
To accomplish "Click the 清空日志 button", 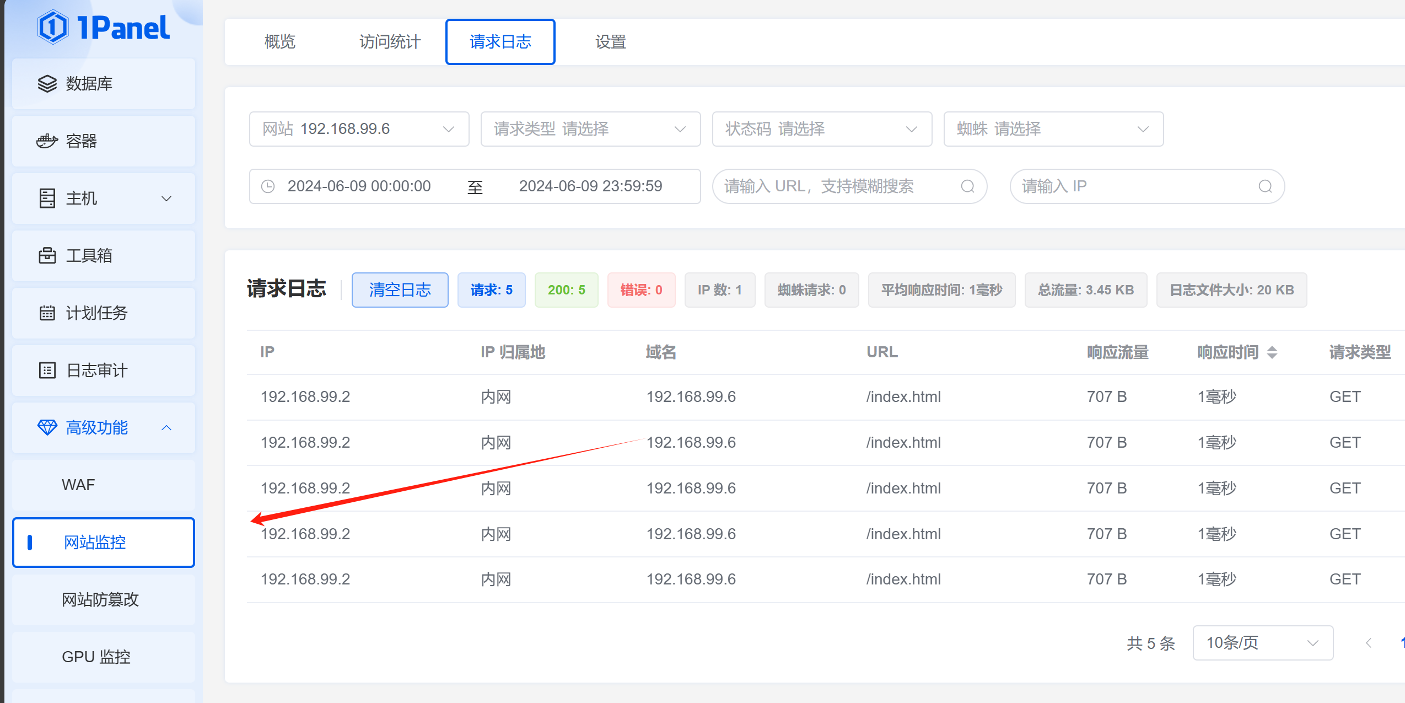I will point(400,290).
